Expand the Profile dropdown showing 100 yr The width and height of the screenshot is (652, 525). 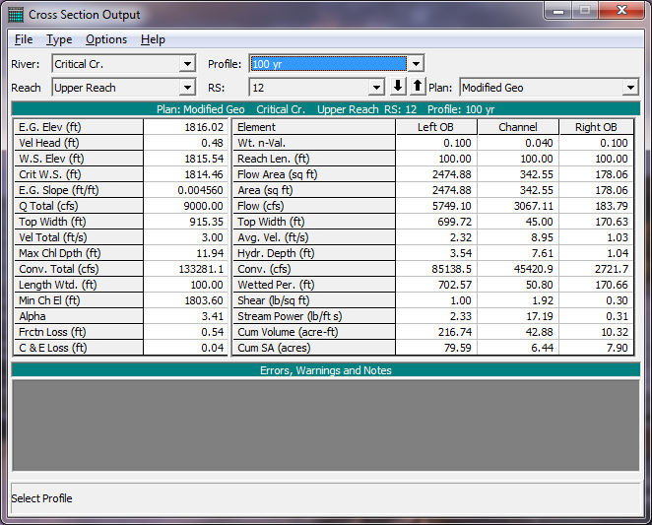click(416, 64)
